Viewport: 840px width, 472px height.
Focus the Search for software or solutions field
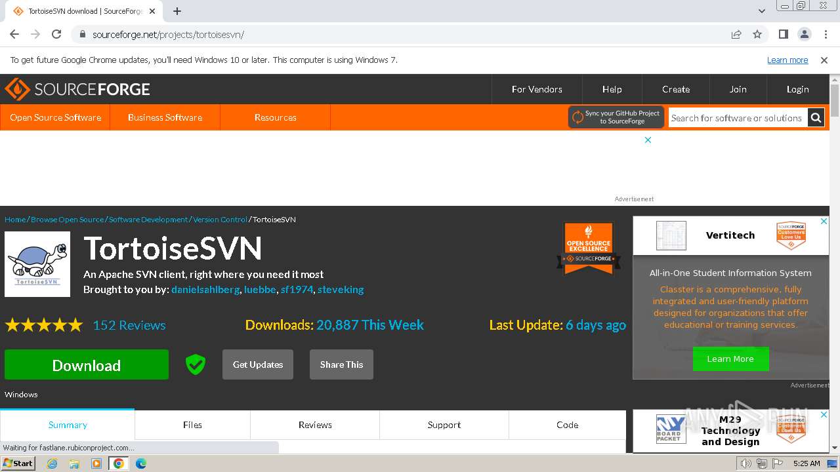click(738, 118)
